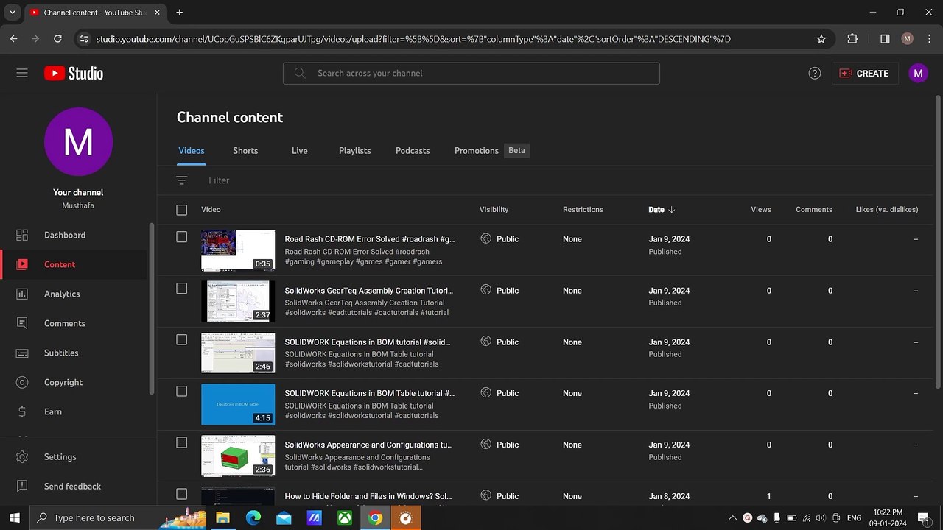This screenshot has height=530, width=943.
Task: Open Microsoft Edge from taskbar
Action: [x=253, y=517]
